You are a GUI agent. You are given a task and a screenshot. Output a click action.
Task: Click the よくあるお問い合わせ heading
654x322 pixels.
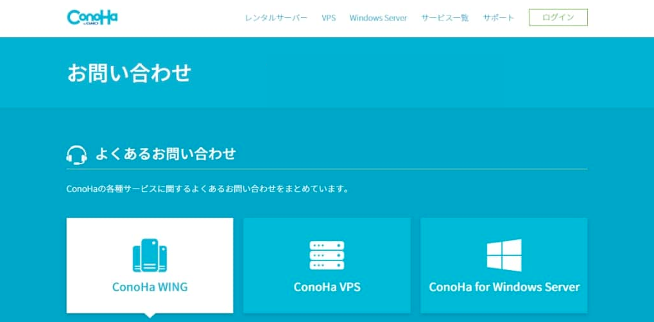[166, 154]
